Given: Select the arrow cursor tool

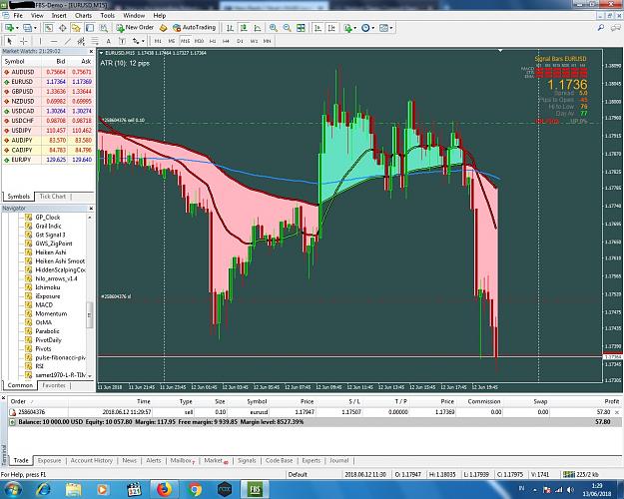Looking at the screenshot, I should click(x=10, y=41).
